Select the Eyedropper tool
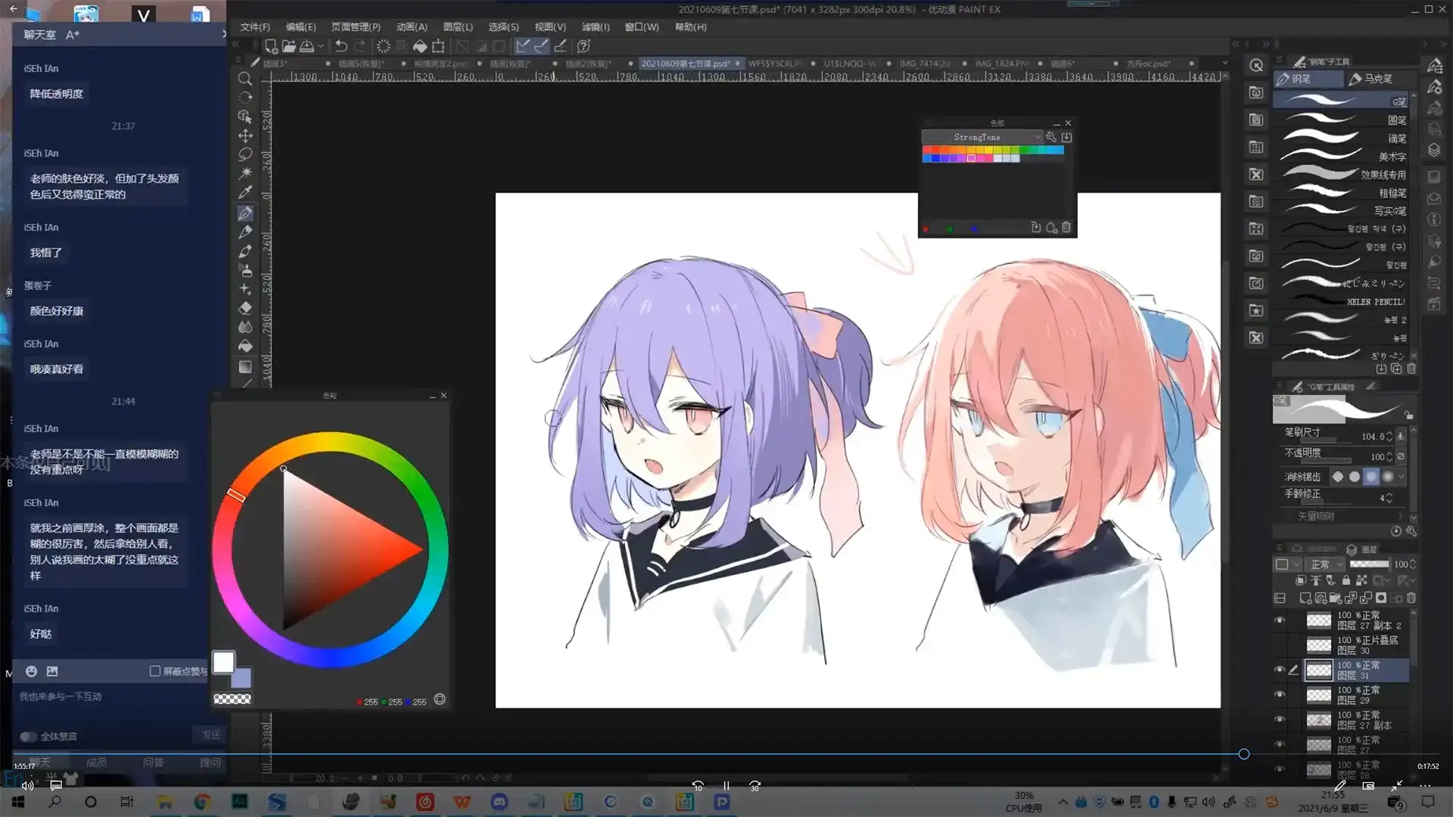The width and height of the screenshot is (1453, 817). 244,193
